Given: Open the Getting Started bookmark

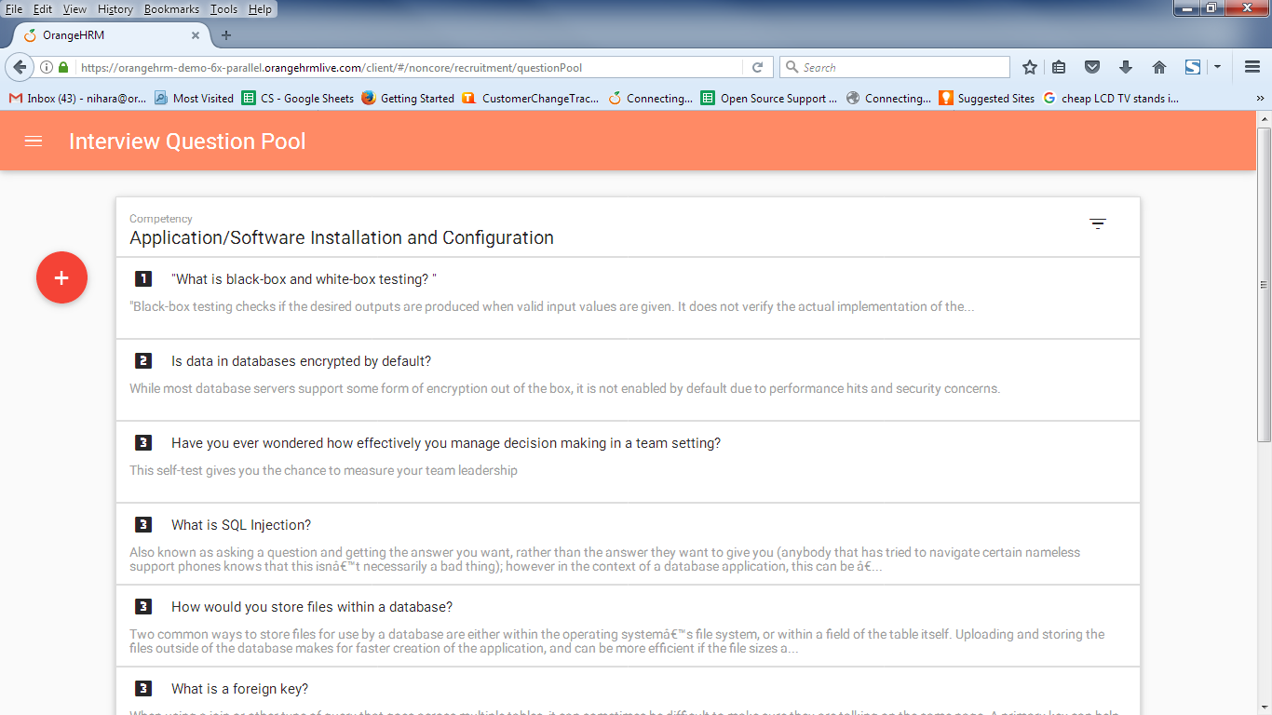Looking at the screenshot, I should (x=408, y=98).
